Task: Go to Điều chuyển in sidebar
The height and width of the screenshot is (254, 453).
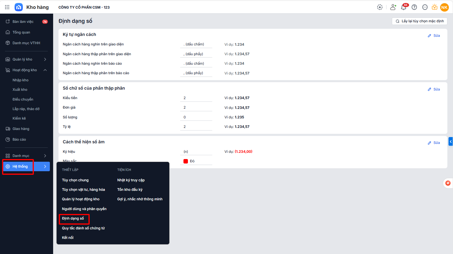Action: (23, 99)
